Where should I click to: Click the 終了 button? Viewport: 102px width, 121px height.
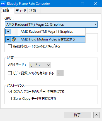77,115
